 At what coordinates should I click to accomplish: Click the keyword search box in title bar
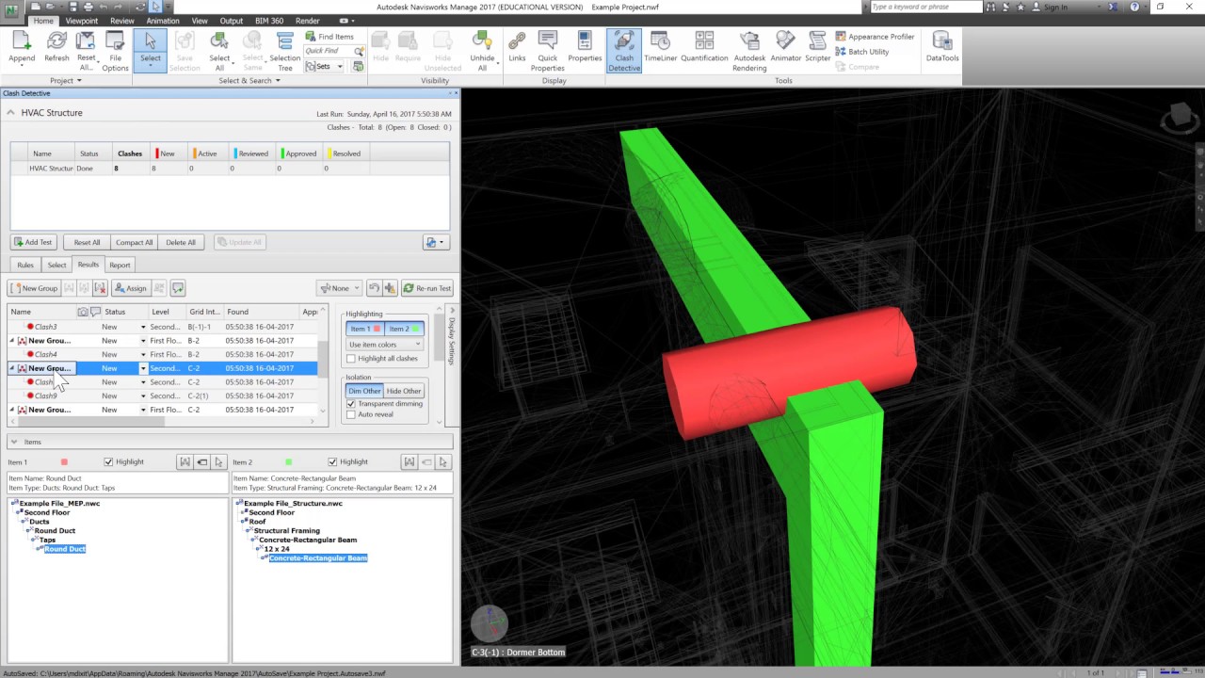point(925,7)
